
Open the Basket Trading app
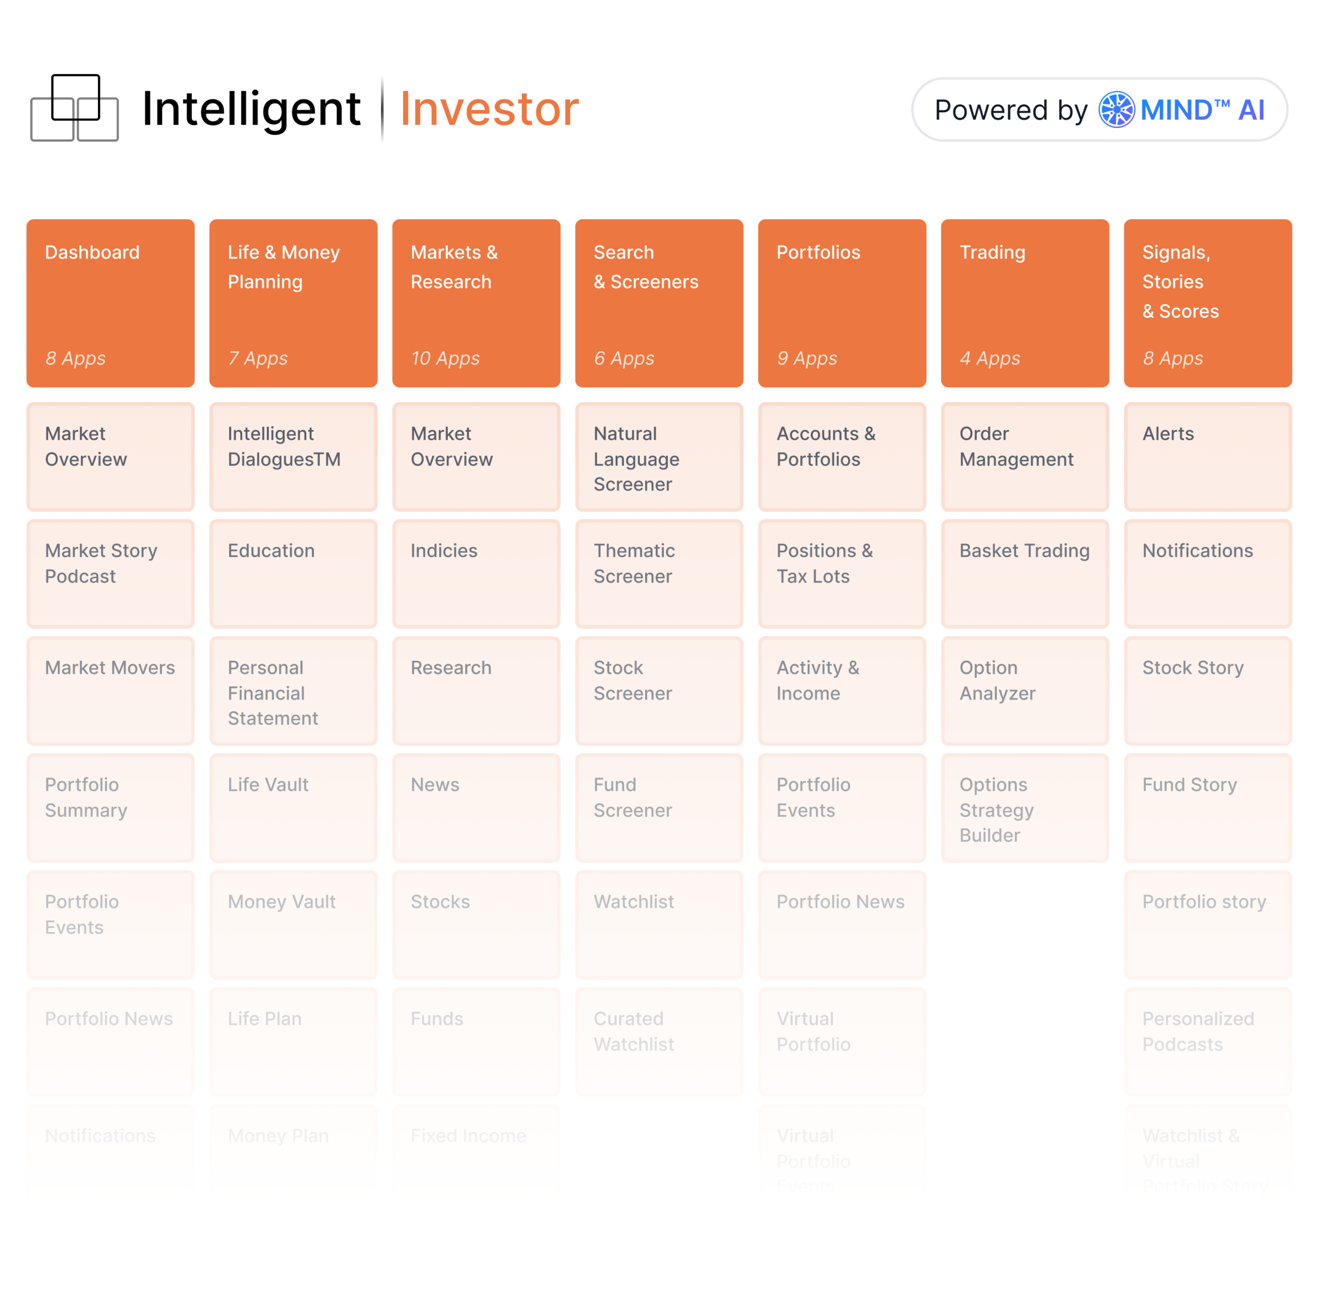pos(1025,573)
